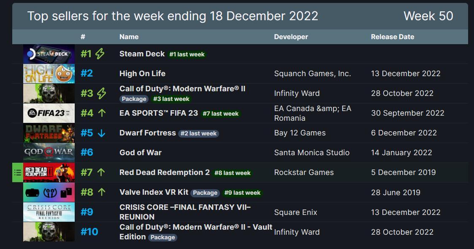
Task: Click the '#2 last week' badge on Dwarf Fortress
Action: click(x=199, y=133)
